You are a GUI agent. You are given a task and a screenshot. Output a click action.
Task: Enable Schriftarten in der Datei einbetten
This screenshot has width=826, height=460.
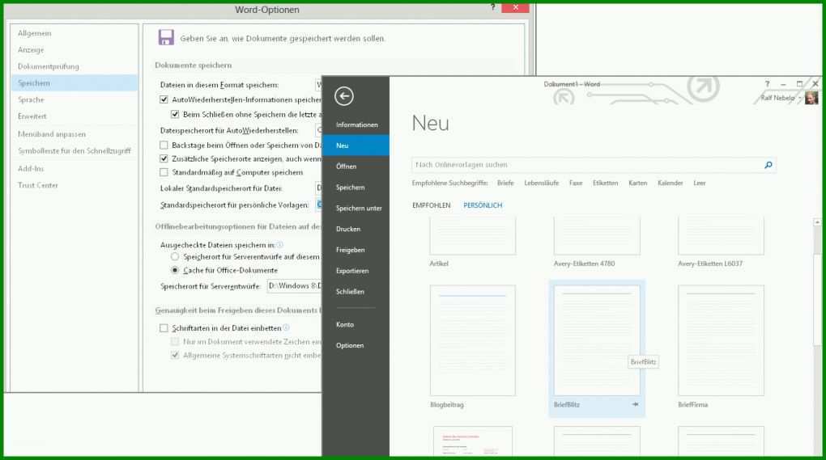tap(164, 328)
